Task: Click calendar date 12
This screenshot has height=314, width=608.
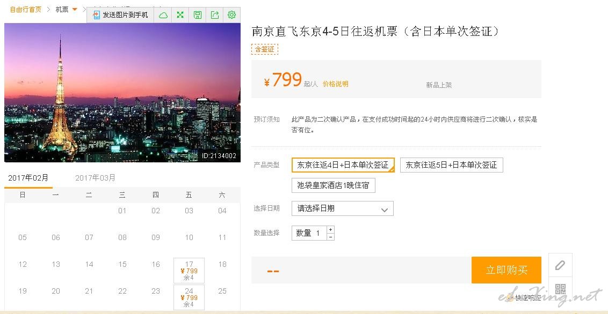Action: point(23,265)
